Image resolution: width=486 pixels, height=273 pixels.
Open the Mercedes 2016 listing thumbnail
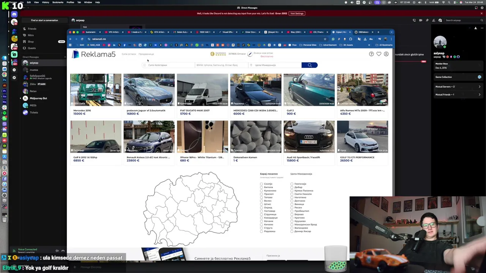click(x=96, y=89)
